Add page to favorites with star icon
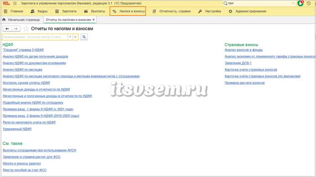This screenshot has width=316, height=177. pyautogui.click(x=26, y=29)
